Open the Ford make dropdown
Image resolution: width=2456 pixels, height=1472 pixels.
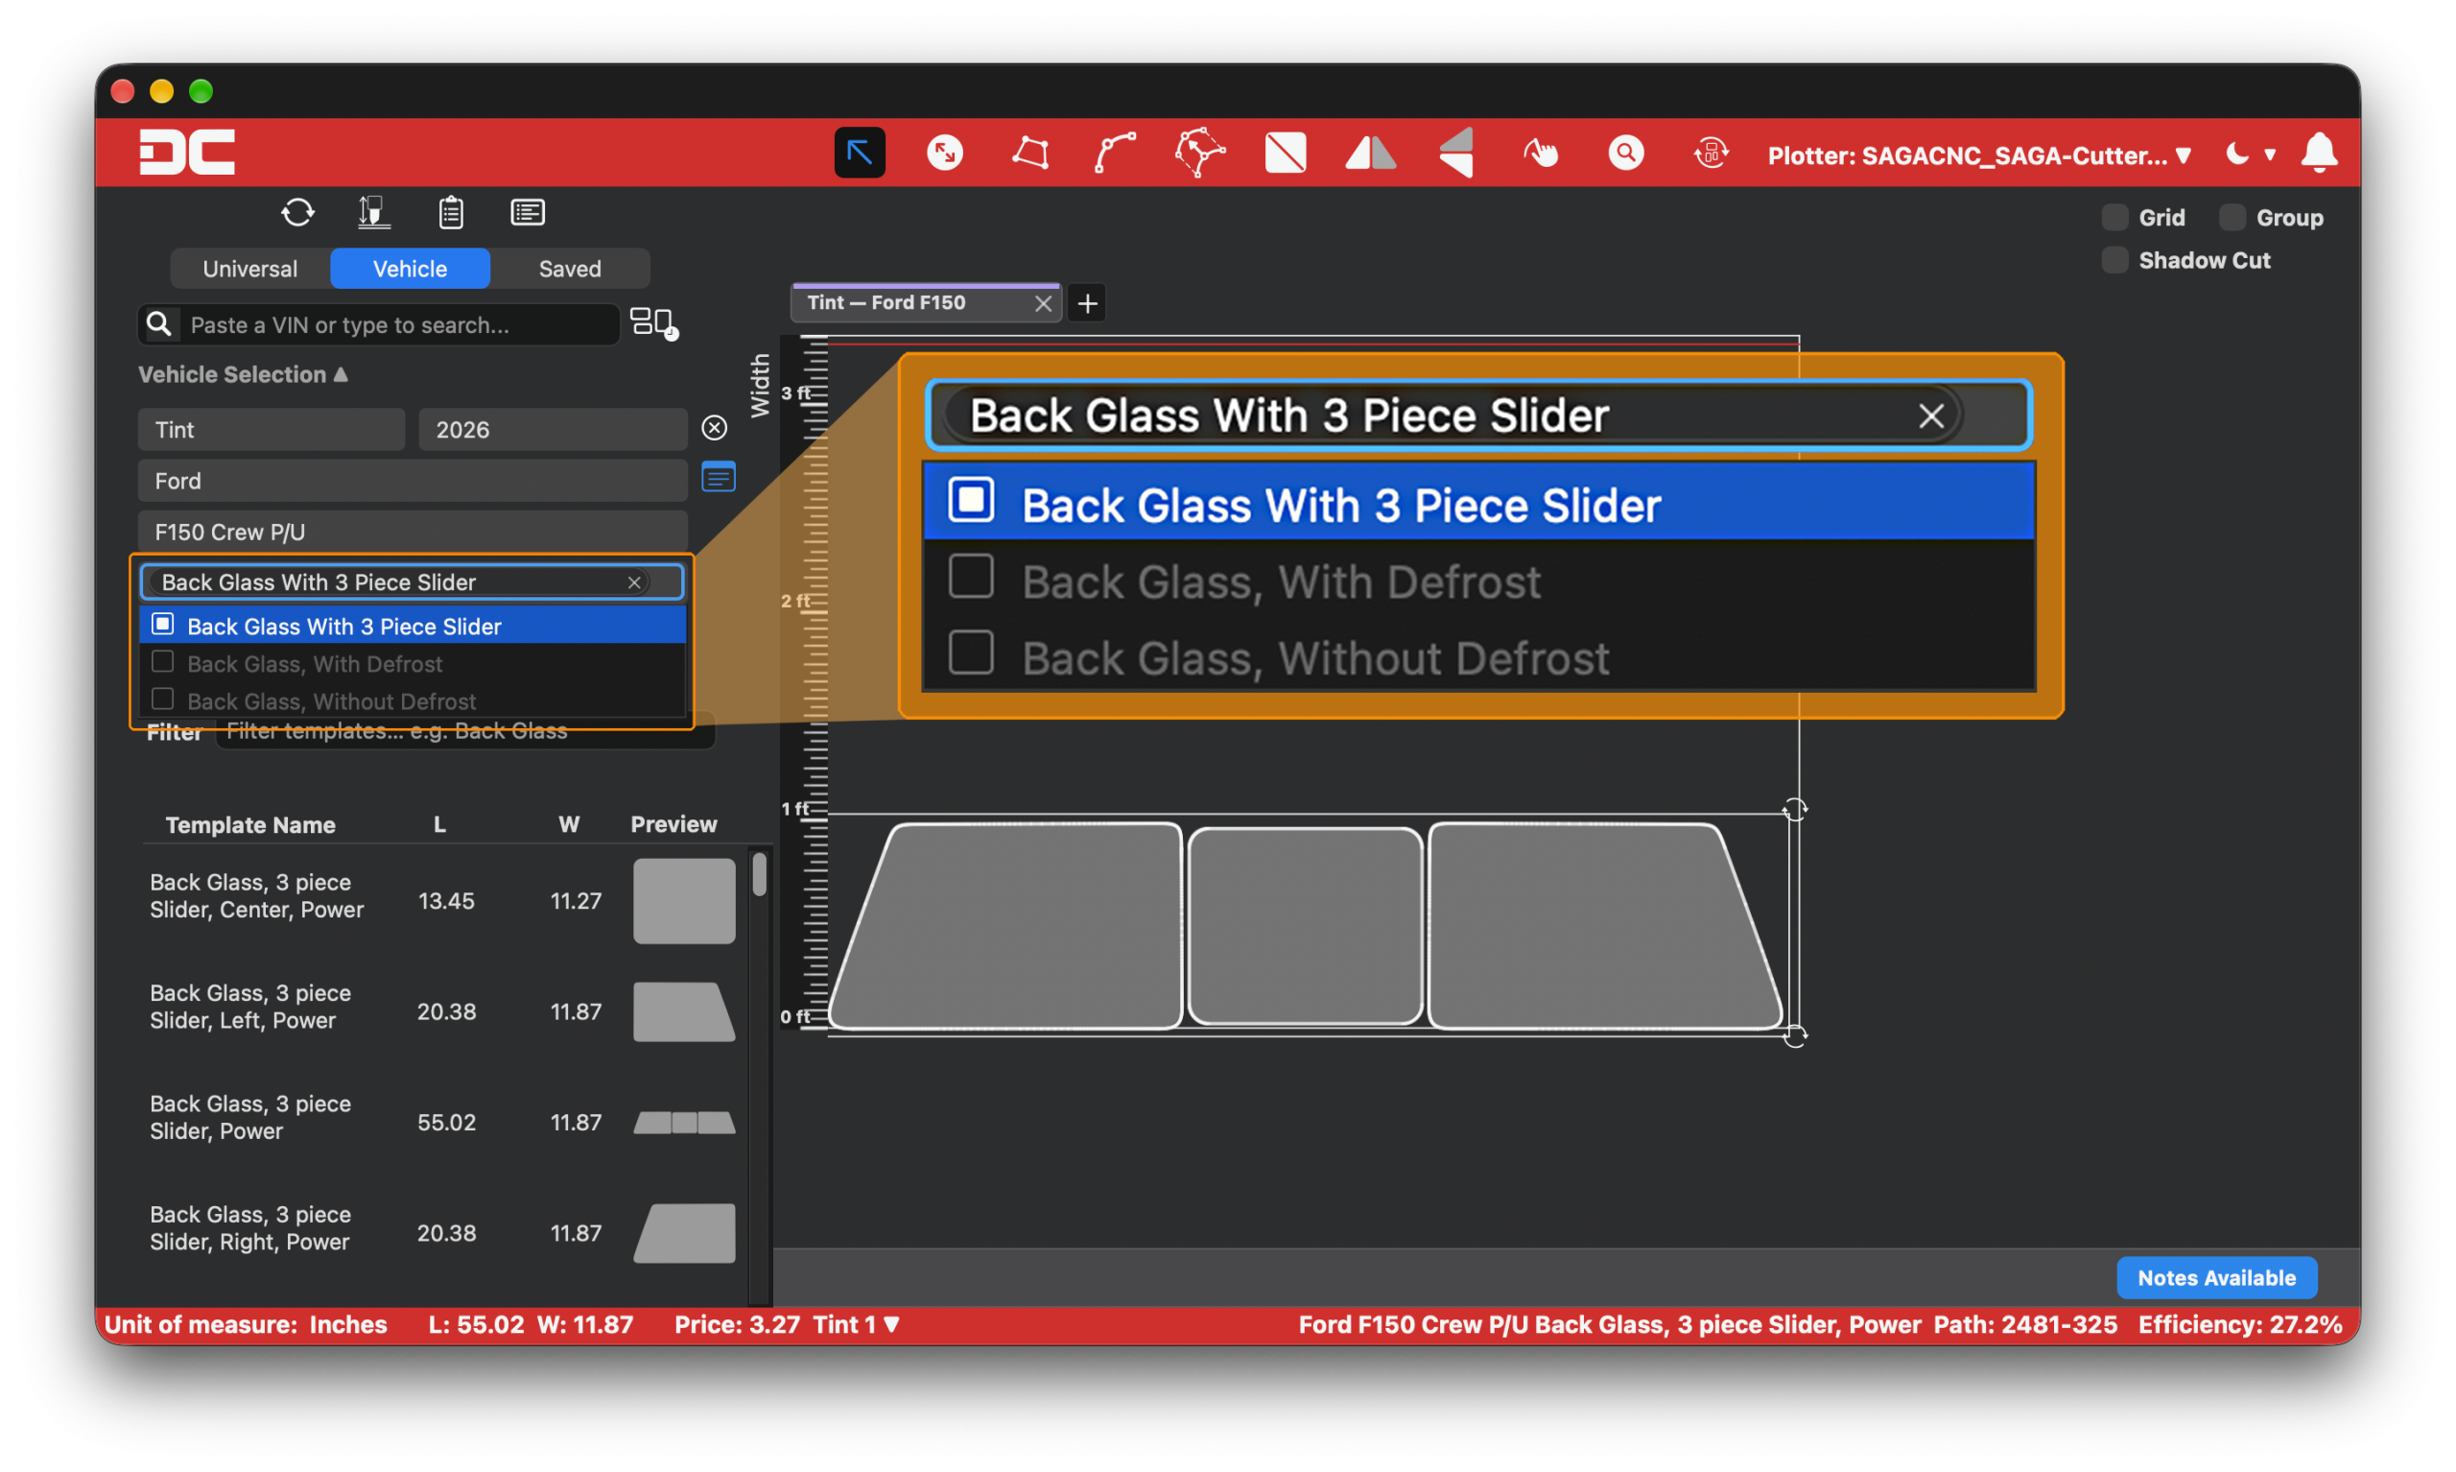pyautogui.click(x=412, y=480)
